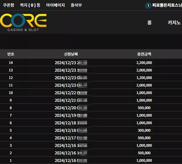
Task: Open the 쪽지 ( 0 ) 통 messages link
Action: click(30, 5)
